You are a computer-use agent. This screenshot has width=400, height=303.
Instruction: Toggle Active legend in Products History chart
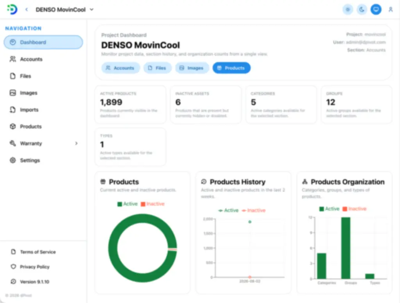[x=228, y=210]
